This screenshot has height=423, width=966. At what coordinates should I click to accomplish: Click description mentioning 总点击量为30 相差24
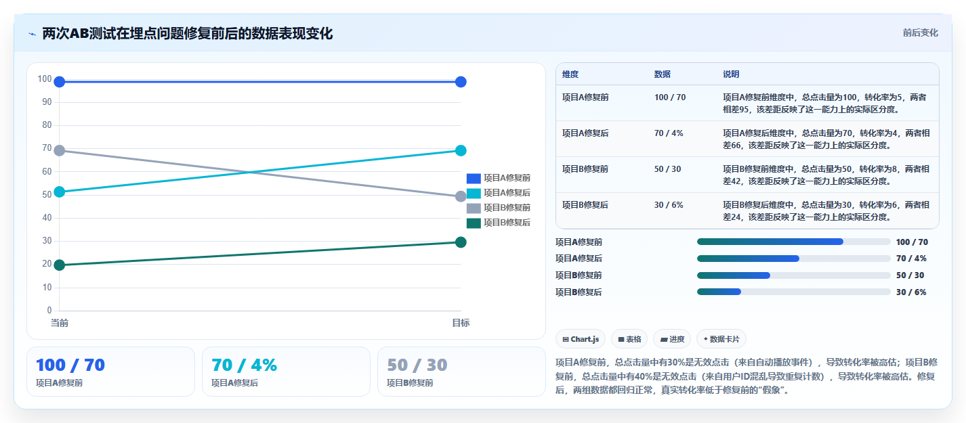point(826,210)
